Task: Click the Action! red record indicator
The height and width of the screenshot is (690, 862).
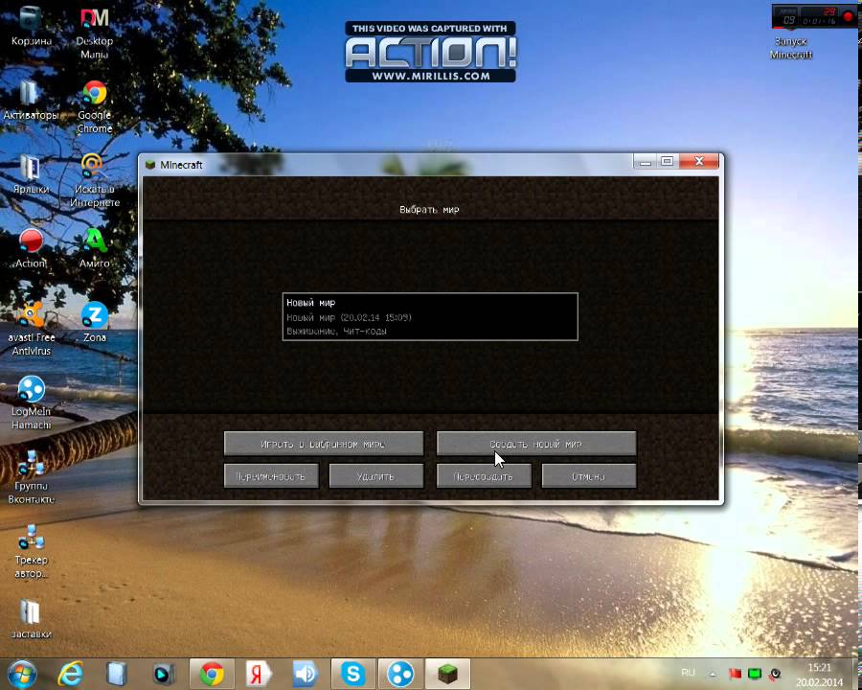Action: tap(848, 16)
